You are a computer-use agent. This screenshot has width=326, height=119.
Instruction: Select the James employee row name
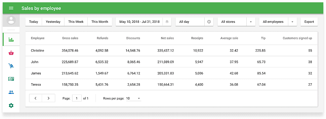tap(36, 73)
